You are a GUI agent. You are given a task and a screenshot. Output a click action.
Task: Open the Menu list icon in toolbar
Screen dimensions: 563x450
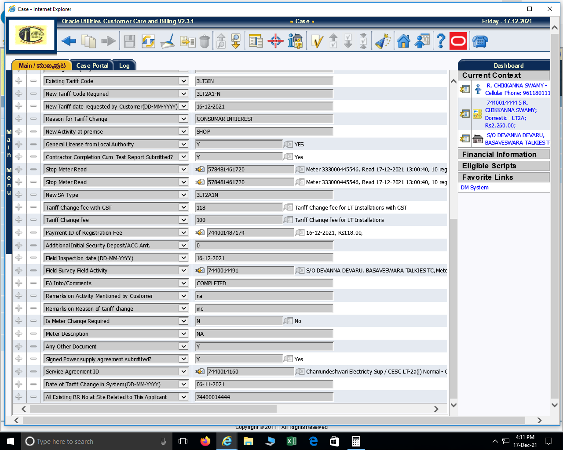pyautogui.click(x=256, y=41)
